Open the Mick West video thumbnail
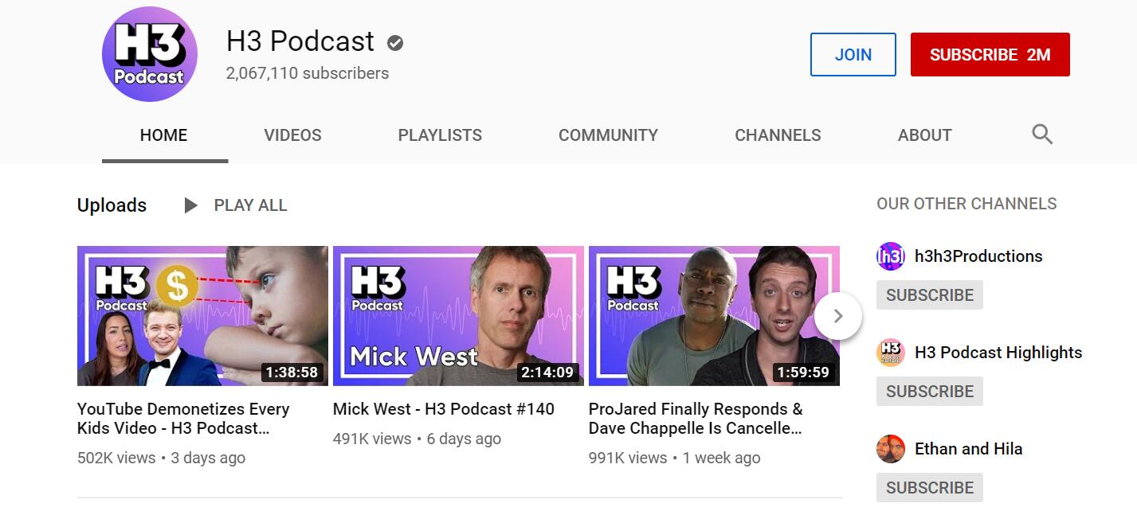Screen dimensions: 1137x515 tap(458, 316)
